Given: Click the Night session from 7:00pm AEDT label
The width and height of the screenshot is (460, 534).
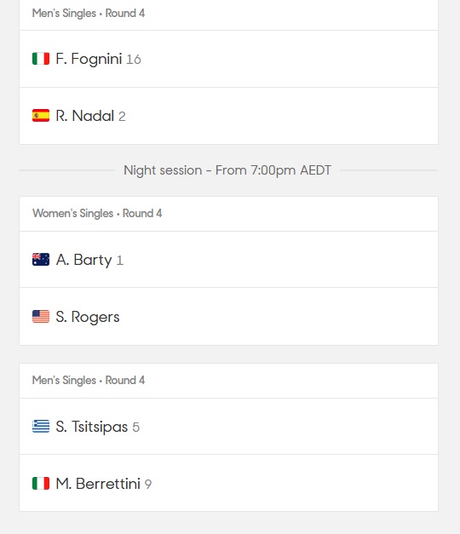Looking at the screenshot, I should (x=227, y=170).
